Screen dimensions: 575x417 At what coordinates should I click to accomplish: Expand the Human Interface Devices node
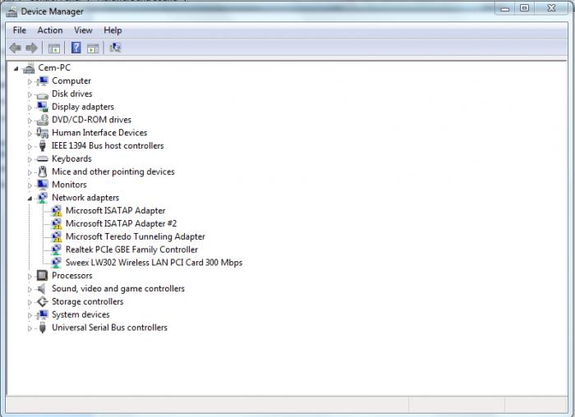(x=30, y=134)
